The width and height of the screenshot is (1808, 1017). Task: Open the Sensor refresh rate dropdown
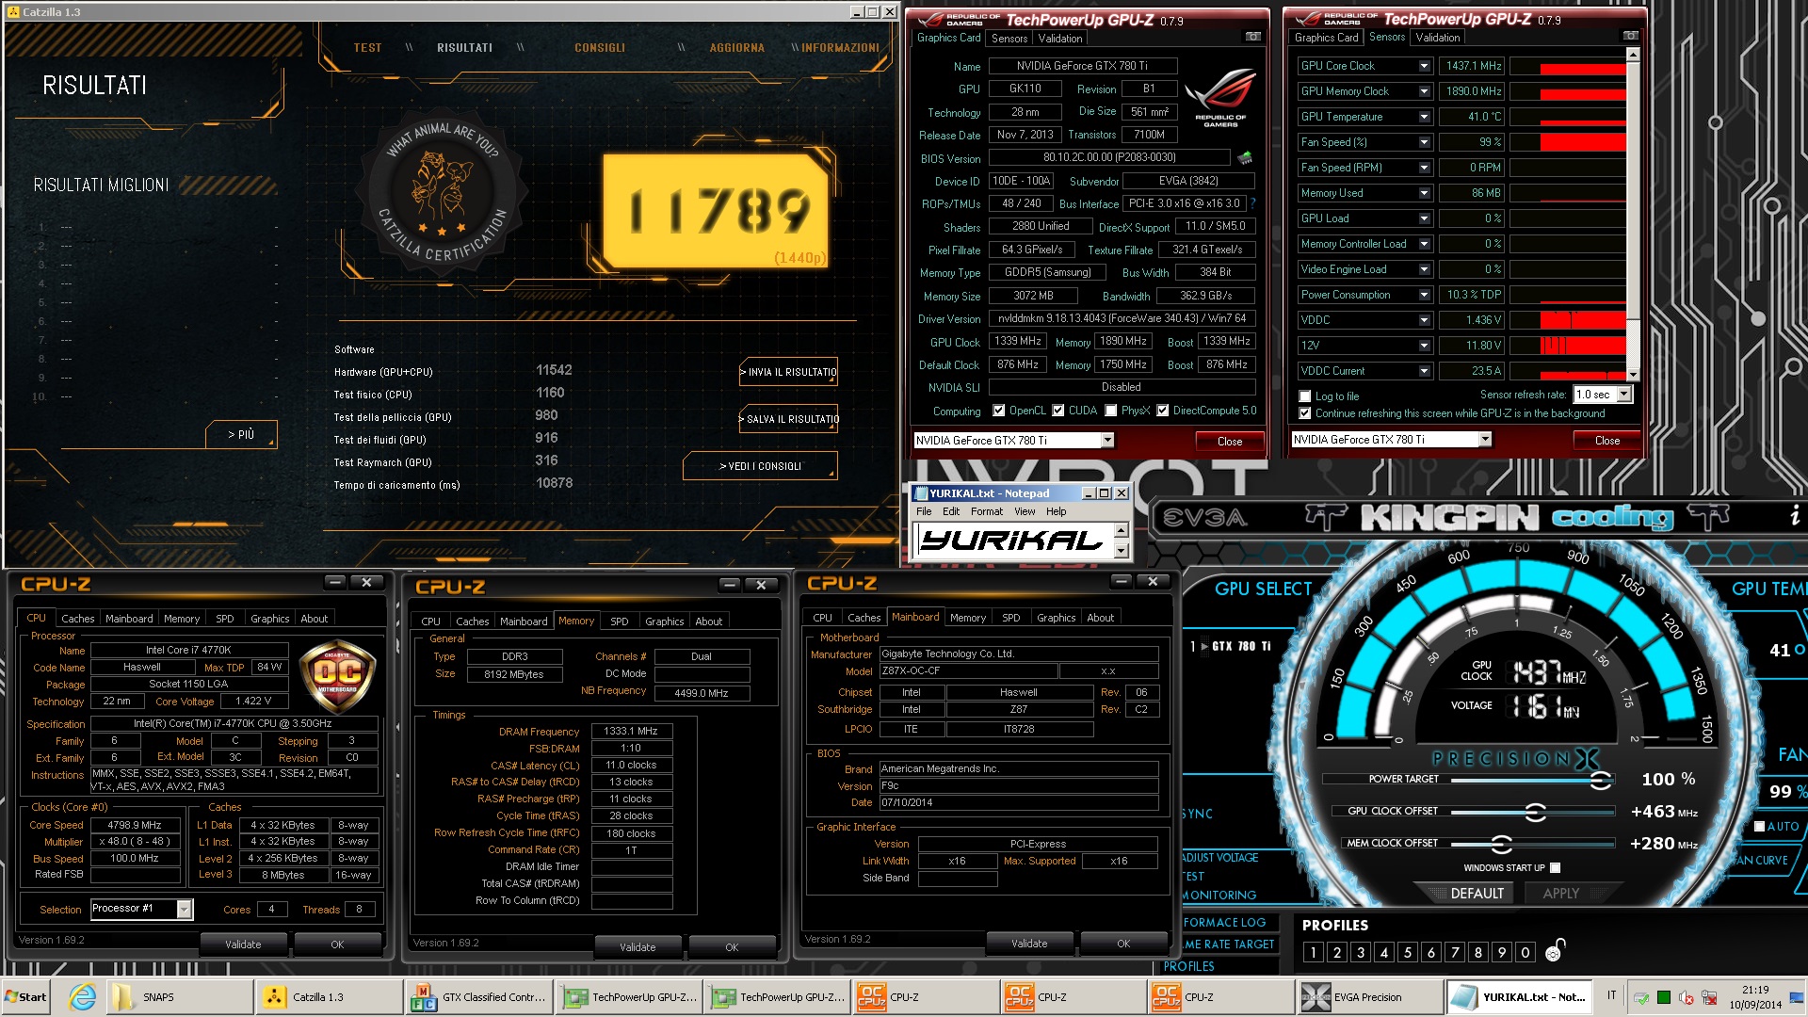tap(1623, 395)
